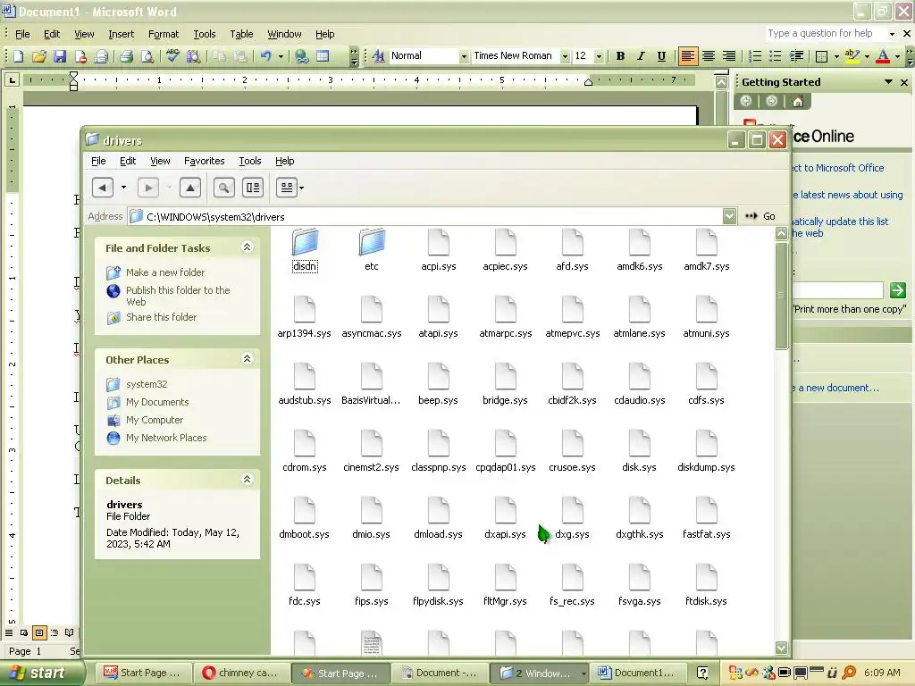Viewport: 915px width, 686px height.
Task: Toggle Align Left in Word toolbar
Action: (x=687, y=56)
